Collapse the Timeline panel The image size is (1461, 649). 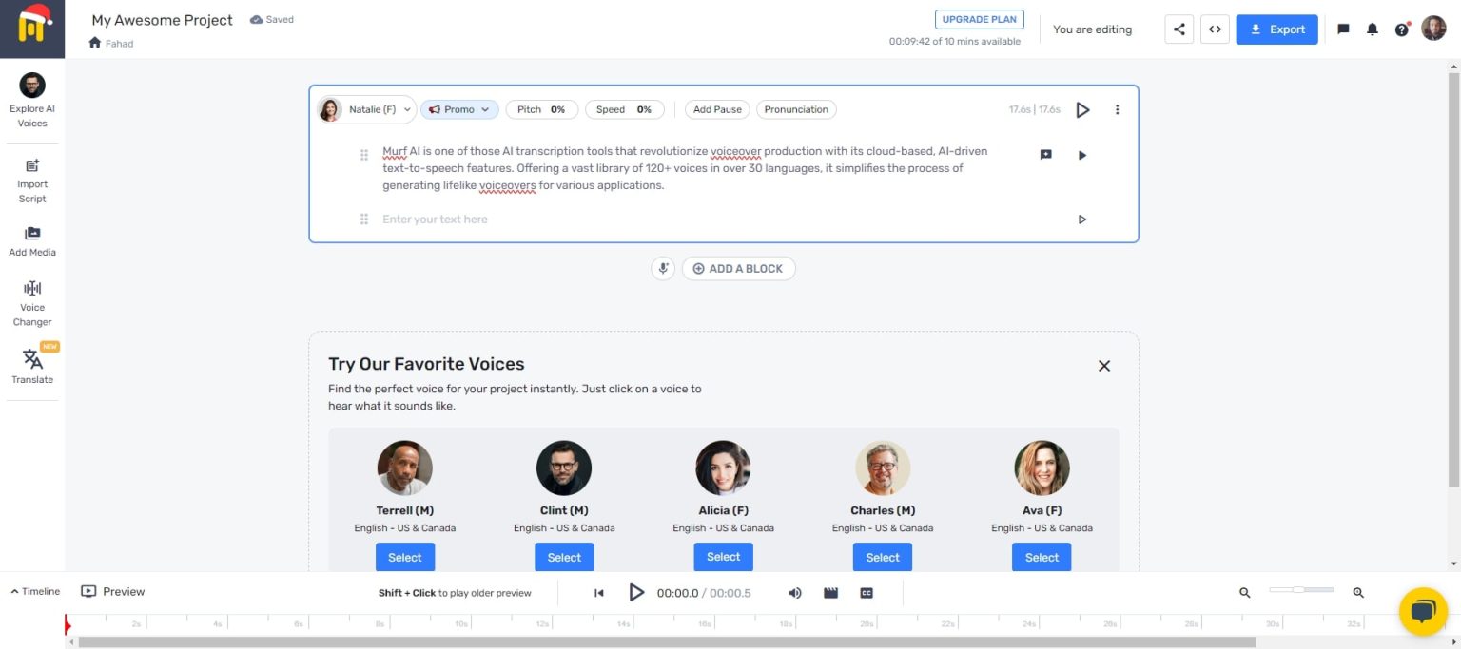[x=34, y=591]
